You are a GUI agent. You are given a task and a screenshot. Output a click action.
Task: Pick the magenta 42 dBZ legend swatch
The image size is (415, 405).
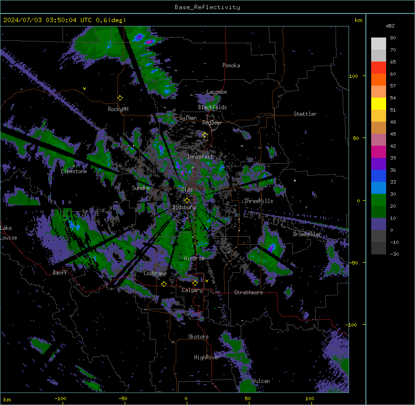pyautogui.click(x=378, y=152)
